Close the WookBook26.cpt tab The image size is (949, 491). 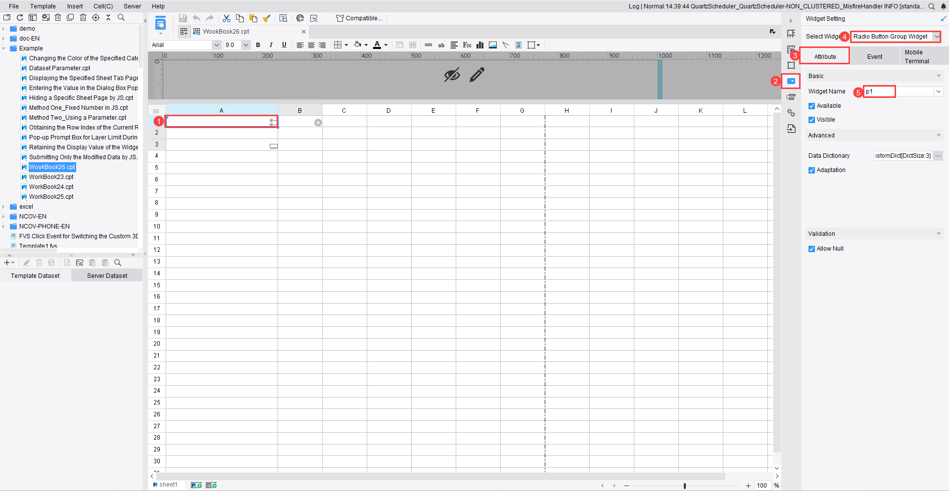click(304, 32)
